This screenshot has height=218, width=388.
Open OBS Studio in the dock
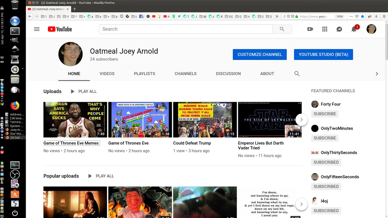15,174
